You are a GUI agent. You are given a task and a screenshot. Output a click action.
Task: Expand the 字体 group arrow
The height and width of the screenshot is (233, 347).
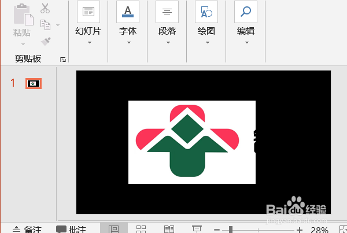[x=129, y=42]
